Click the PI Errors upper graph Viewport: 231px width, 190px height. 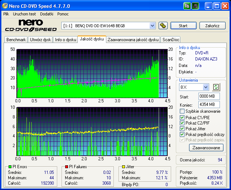pyautogui.click(x=92, y=73)
